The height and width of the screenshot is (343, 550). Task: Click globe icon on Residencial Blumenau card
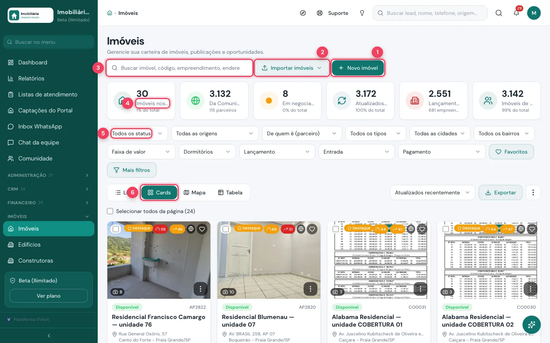[301, 229]
